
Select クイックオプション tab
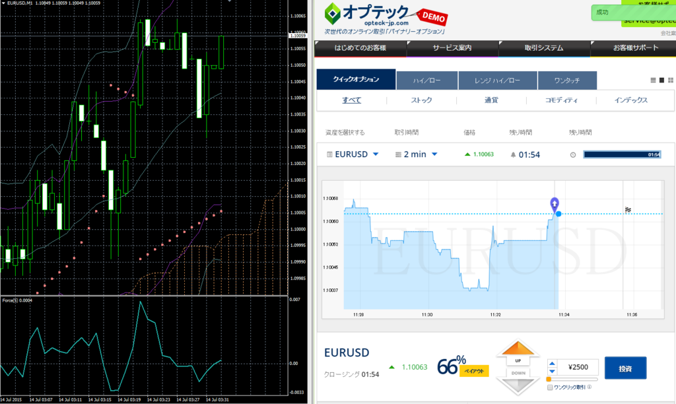tap(356, 79)
